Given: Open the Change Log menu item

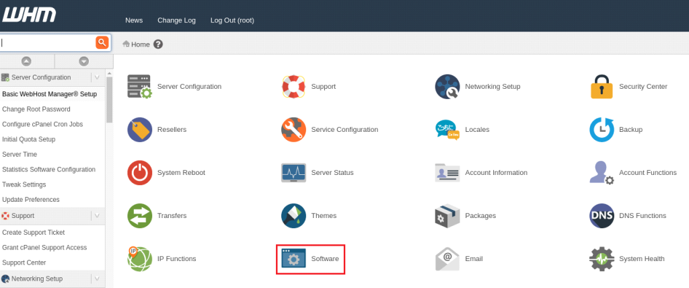Looking at the screenshot, I should [x=177, y=20].
